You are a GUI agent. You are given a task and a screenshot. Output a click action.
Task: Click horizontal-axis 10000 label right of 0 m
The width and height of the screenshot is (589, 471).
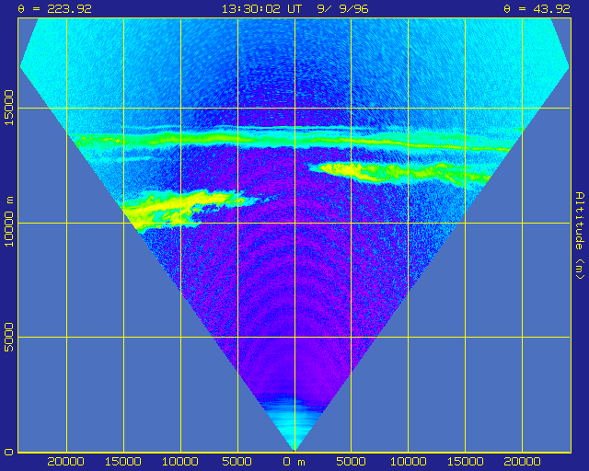(x=408, y=462)
